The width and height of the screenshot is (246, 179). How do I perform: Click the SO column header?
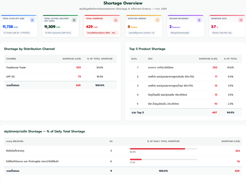click(x=111, y=141)
